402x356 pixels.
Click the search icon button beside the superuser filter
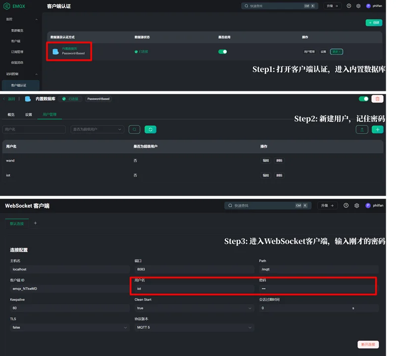click(x=134, y=130)
